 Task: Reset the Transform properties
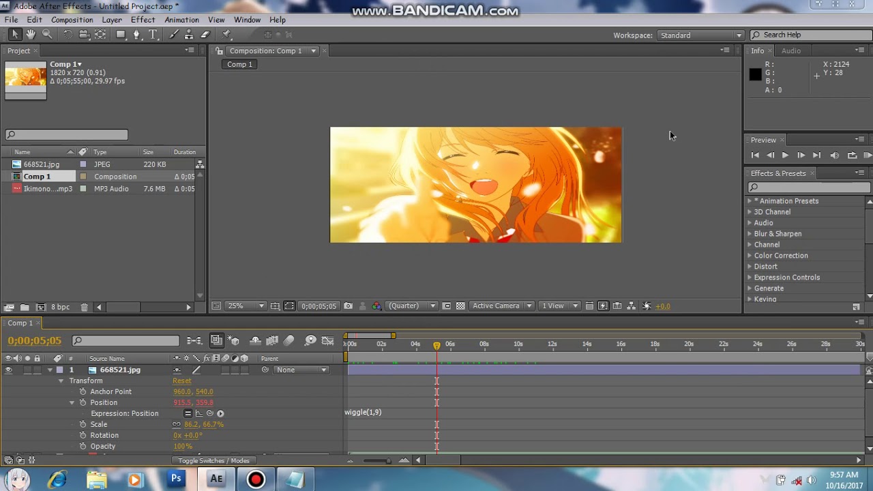[x=182, y=381]
